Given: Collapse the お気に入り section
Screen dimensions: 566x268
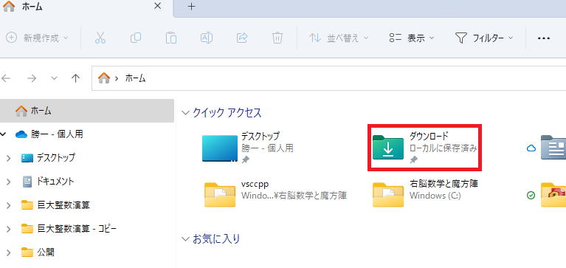Looking at the screenshot, I should tap(185, 239).
